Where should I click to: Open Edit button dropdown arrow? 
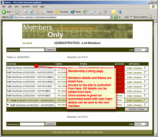tap(110, 12)
